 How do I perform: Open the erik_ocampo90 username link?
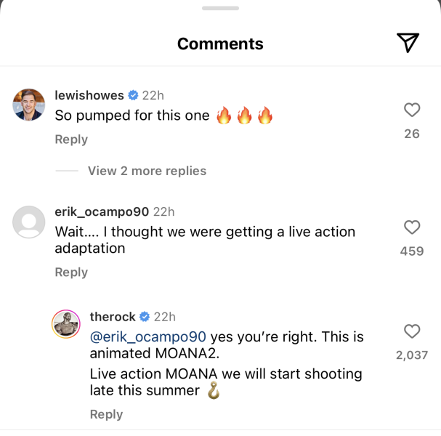click(x=102, y=211)
